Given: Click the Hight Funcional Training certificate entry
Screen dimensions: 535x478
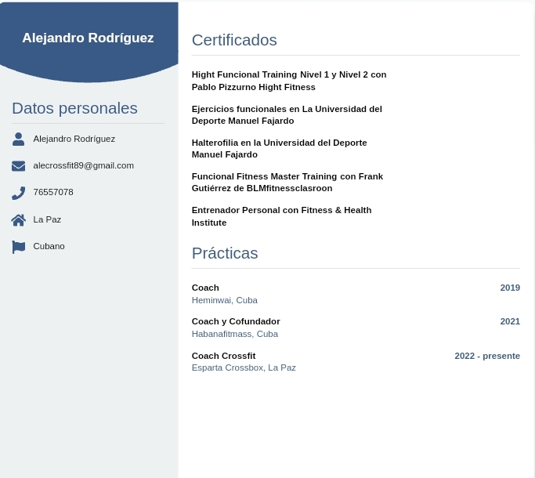Looking at the screenshot, I should point(289,81).
